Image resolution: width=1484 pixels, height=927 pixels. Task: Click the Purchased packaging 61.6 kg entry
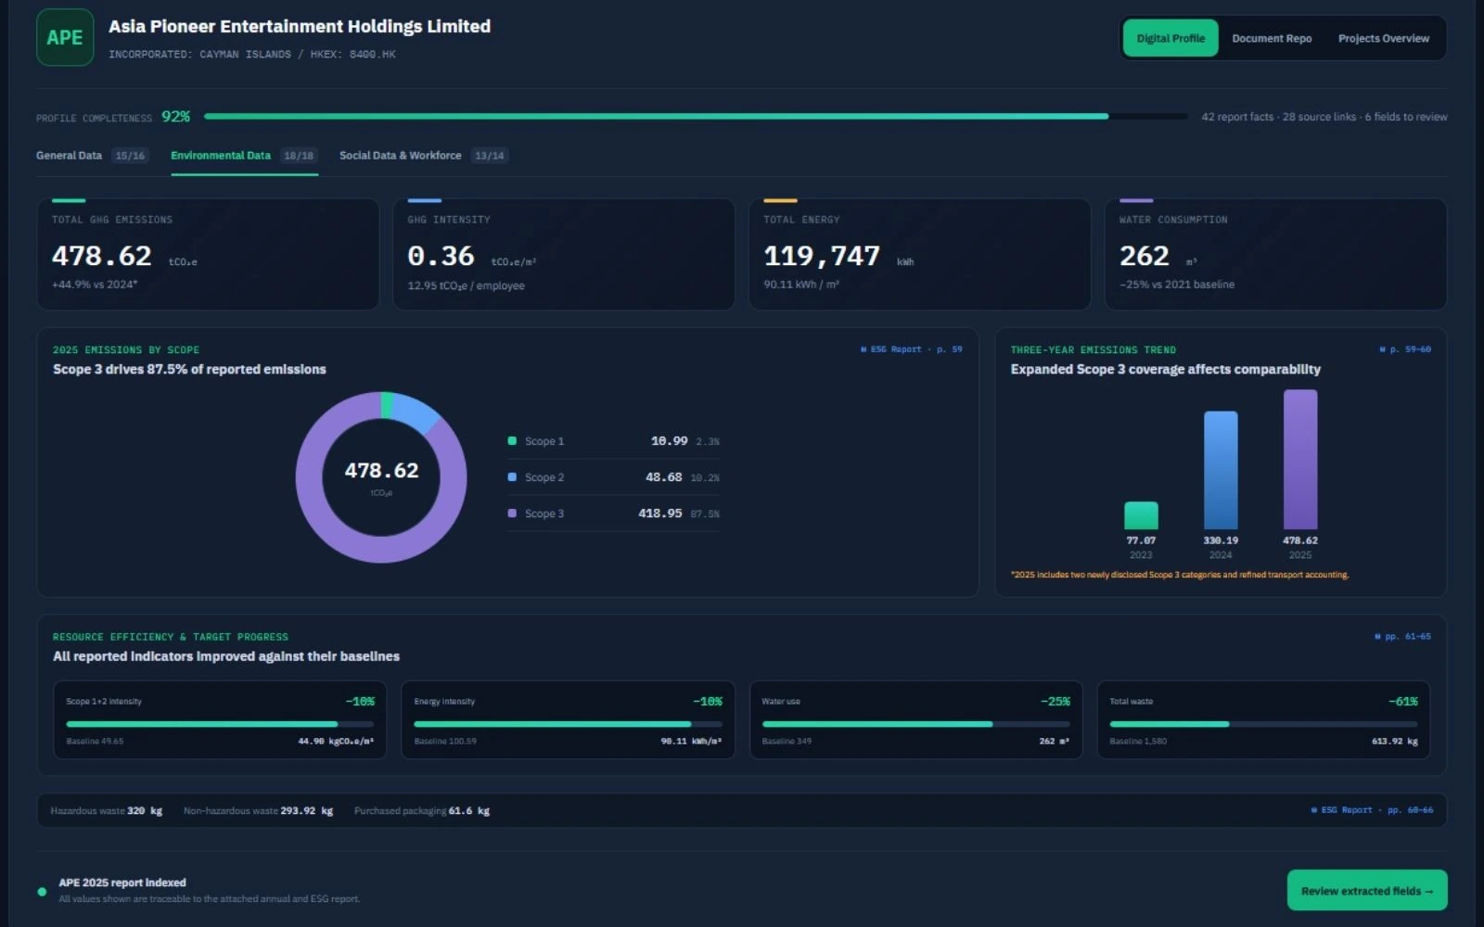422,811
